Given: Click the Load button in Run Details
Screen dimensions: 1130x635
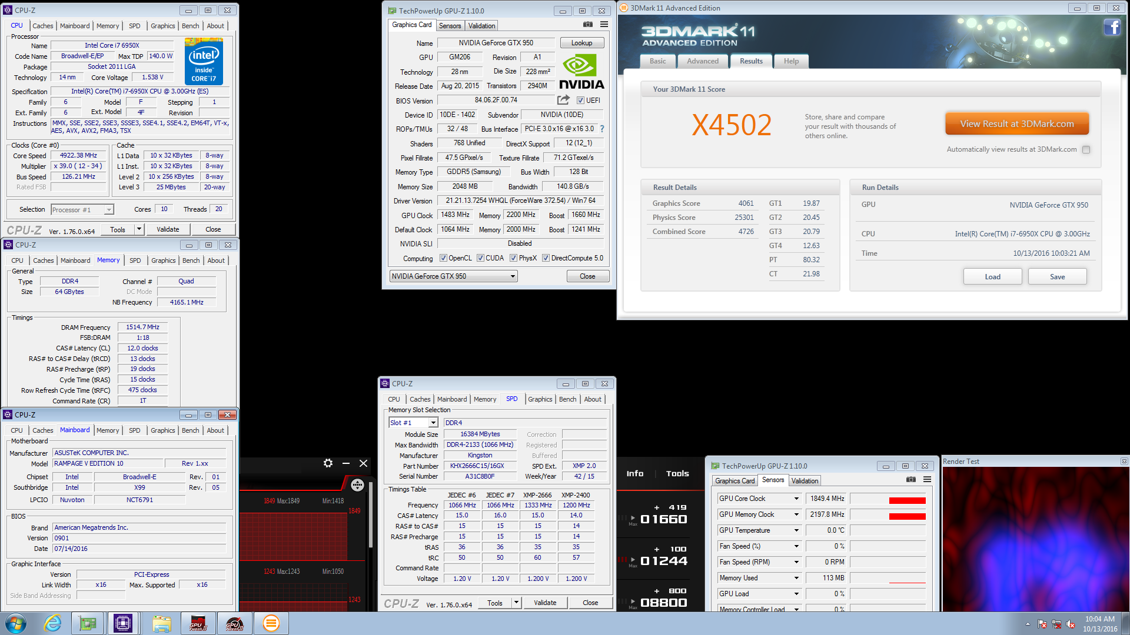Looking at the screenshot, I should 992,277.
